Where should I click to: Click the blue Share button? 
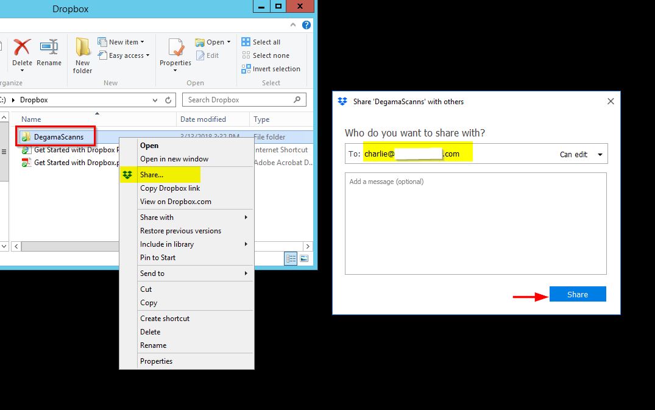tap(577, 294)
